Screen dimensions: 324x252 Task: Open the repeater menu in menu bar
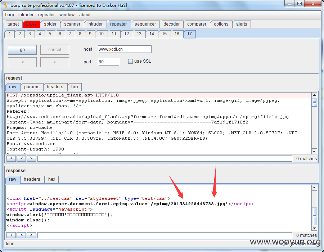(x=46, y=15)
